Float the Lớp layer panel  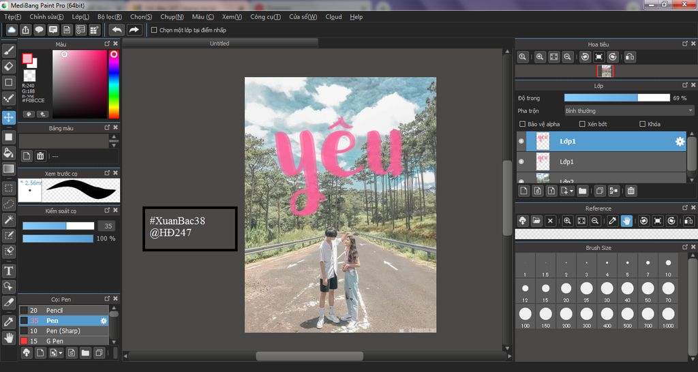pos(685,85)
